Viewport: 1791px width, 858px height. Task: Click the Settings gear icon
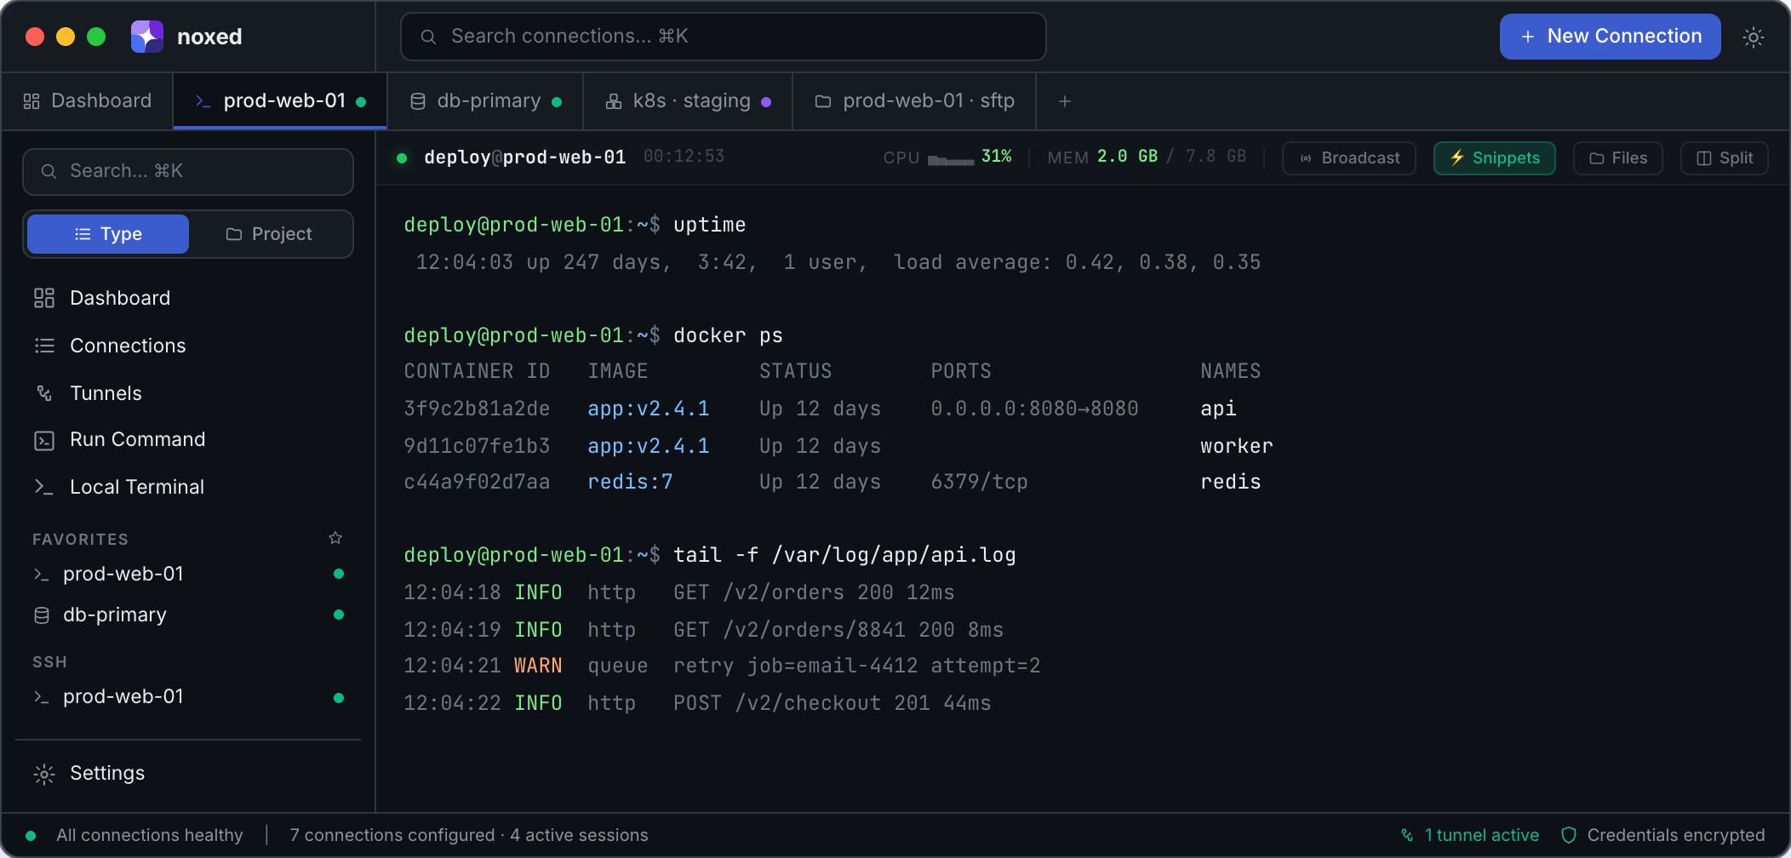tap(44, 774)
